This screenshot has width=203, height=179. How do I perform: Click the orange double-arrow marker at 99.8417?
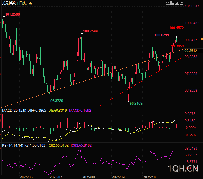point(201,40)
